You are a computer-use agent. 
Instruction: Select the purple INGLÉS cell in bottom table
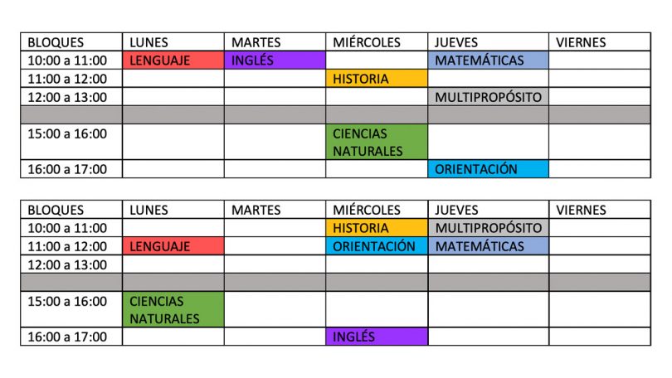pos(377,337)
